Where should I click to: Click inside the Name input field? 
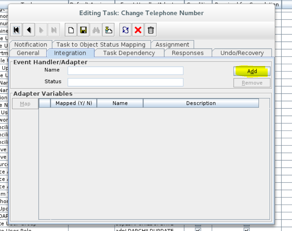pos(125,71)
